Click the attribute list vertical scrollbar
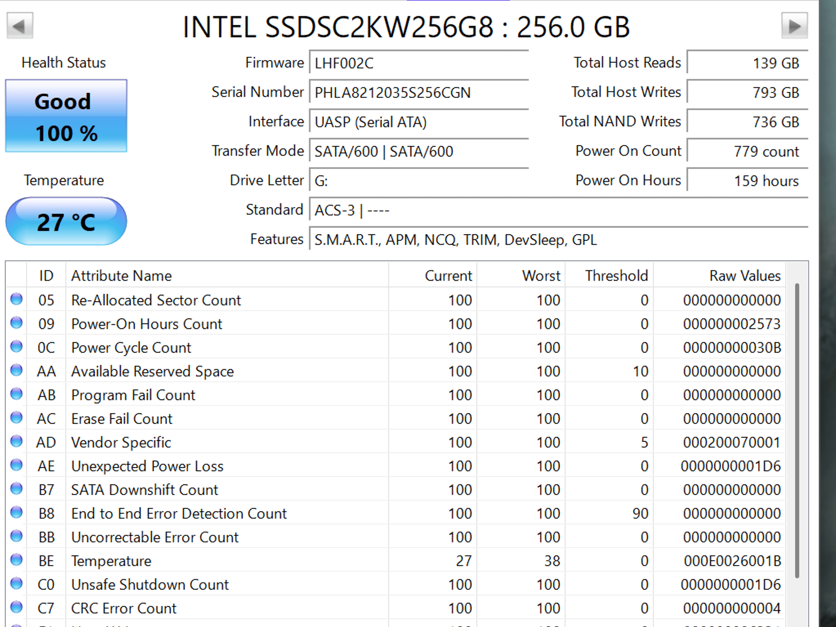836x627 pixels. (797, 431)
